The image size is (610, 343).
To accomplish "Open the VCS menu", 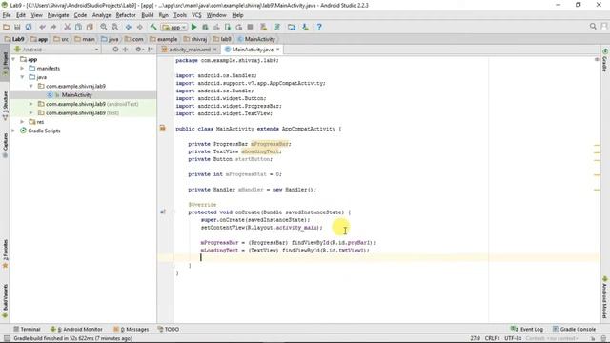I will tap(196, 15).
